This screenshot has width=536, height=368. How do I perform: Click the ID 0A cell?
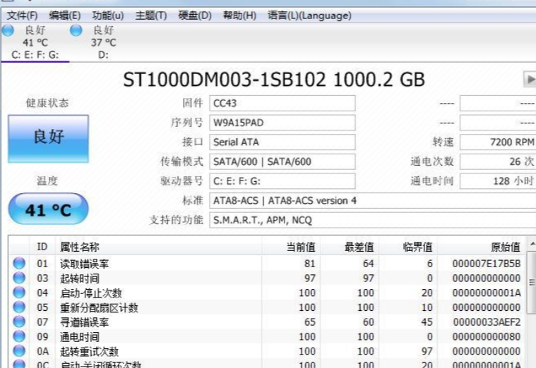pyautogui.click(x=43, y=351)
